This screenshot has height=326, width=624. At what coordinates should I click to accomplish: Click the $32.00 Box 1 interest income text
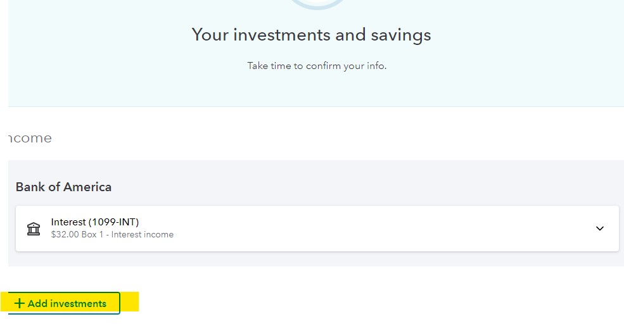tap(112, 235)
